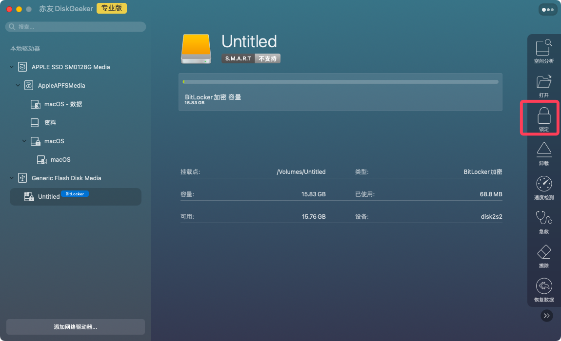The image size is (561, 341).
Task: Click the Untitled volume title heading
Action: pyautogui.click(x=249, y=41)
